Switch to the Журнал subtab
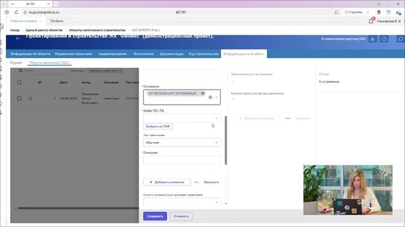 (x=16, y=62)
